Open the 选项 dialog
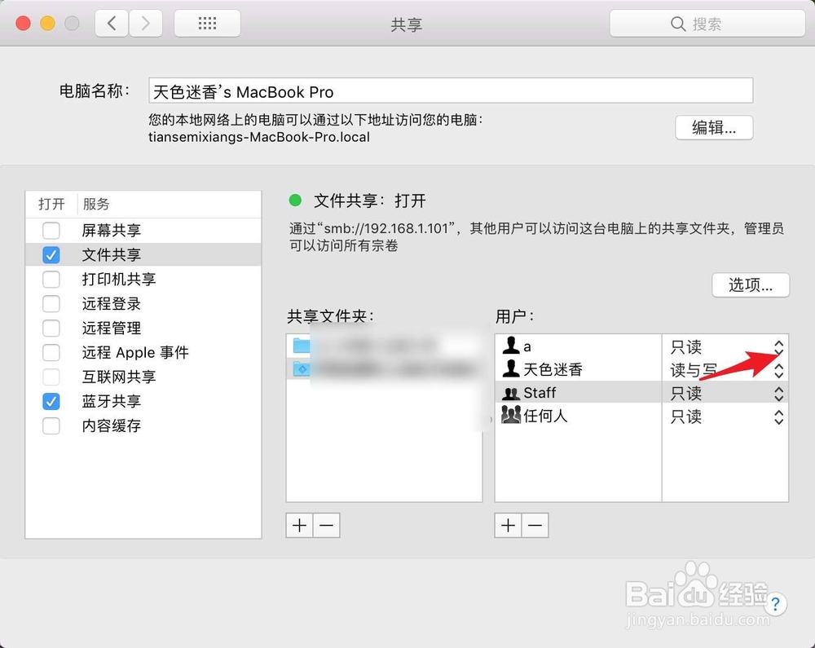The width and height of the screenshot is (815, 648). pyautogui.click(x=750, y=285)
